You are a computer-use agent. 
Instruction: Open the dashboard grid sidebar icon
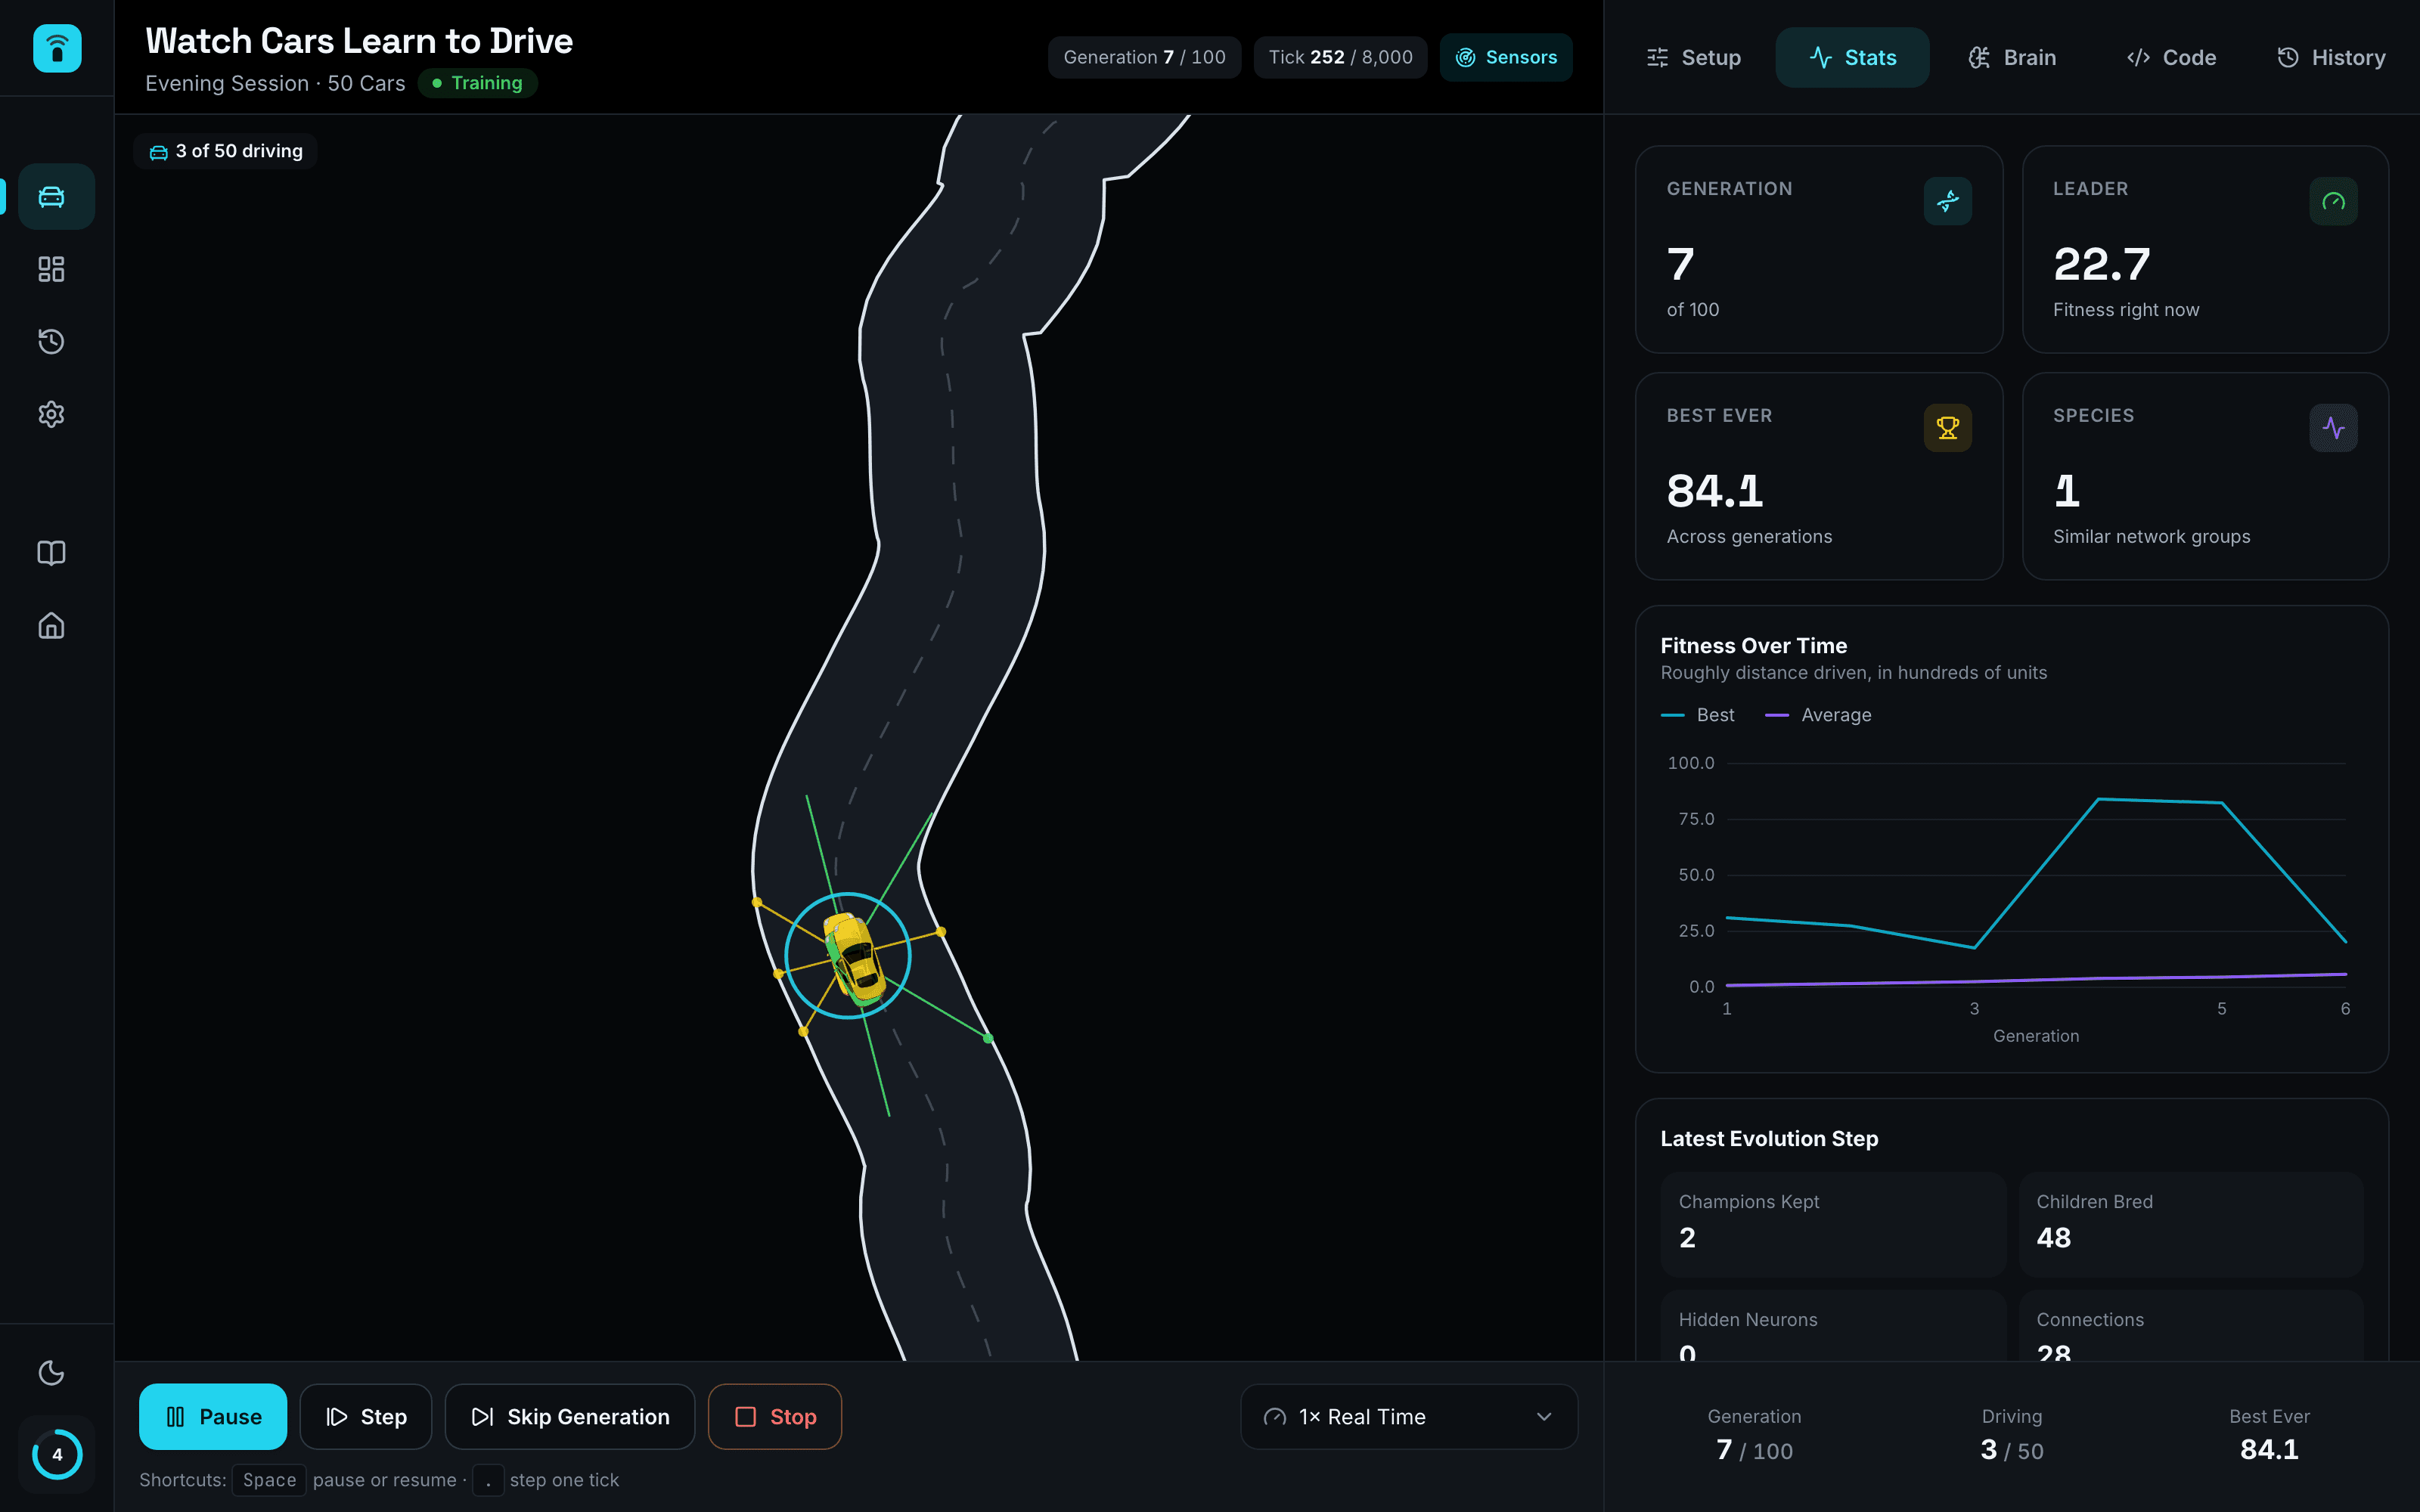[52, 269]
